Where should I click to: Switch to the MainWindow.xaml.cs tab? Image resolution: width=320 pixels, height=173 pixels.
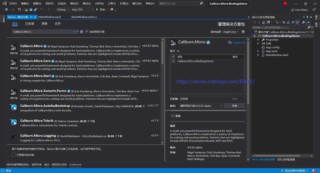tap(84, 17)
